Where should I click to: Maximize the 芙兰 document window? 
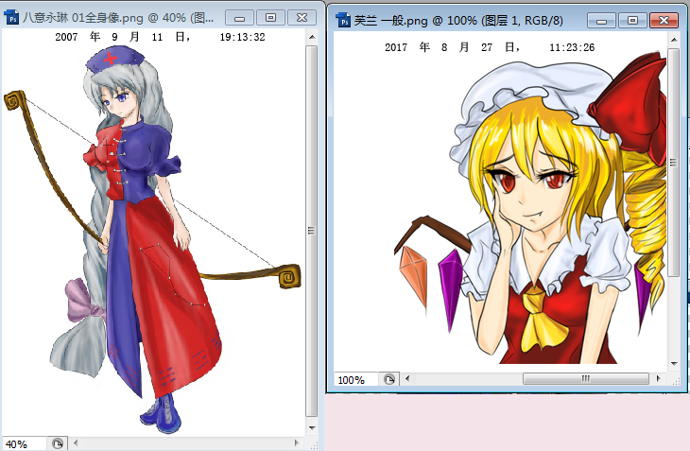pyautogui.click(x=632, y=20)
